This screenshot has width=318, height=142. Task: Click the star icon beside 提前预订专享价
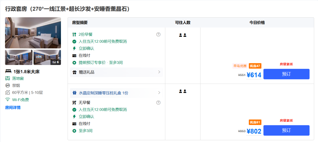[x=74, y=63]
